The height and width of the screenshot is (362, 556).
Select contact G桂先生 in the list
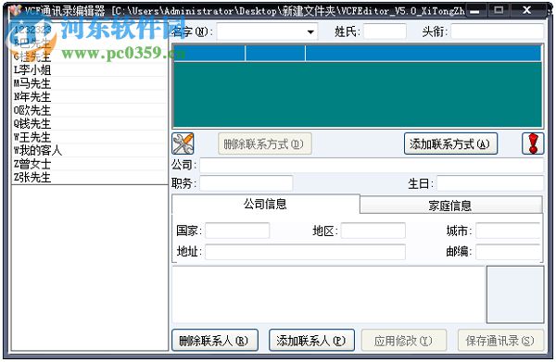pyautogui.click(x=89, y=56)
